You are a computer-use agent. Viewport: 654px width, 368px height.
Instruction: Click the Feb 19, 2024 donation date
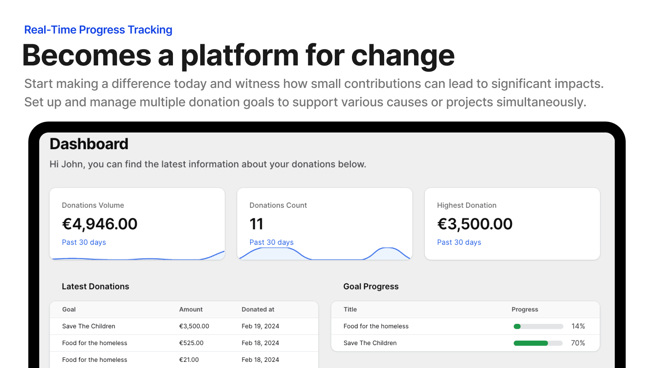260,326
